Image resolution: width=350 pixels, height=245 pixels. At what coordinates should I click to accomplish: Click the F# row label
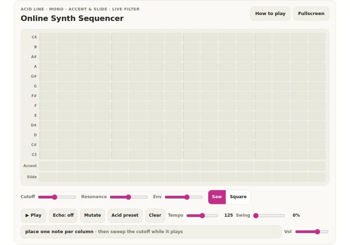pyautogui.click(x=34, y=96)
